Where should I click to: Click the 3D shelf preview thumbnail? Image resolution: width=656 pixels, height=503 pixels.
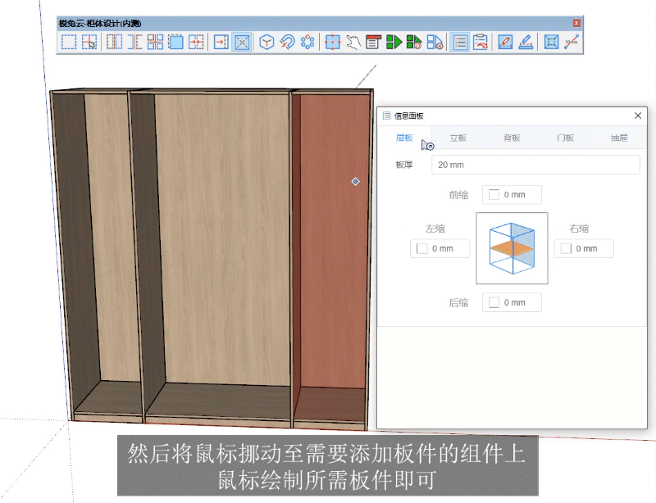click(x=512, y=248)
